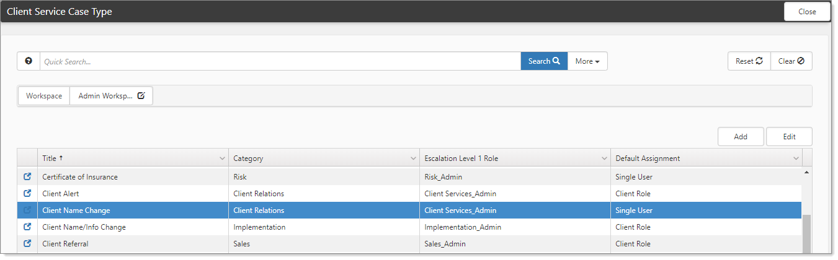
Task: Open record icon for Client Alert row
Action: click(x=27, y=193)
